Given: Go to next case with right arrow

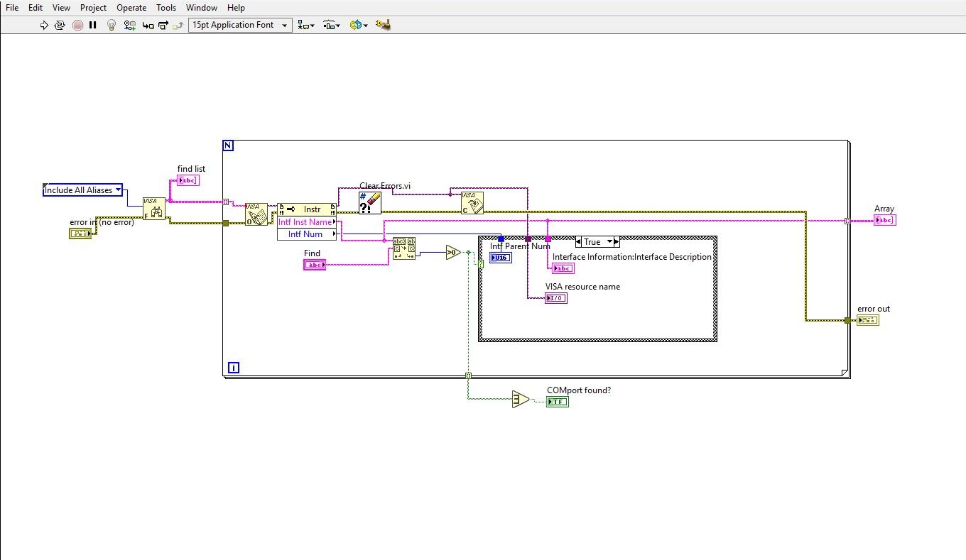Looking at the screenshot, I should pos(617,242).
